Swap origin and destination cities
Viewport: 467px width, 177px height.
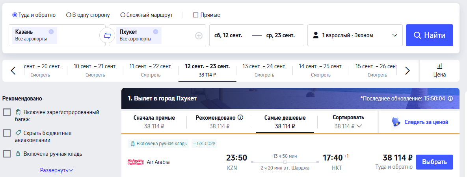pos(107,36)
